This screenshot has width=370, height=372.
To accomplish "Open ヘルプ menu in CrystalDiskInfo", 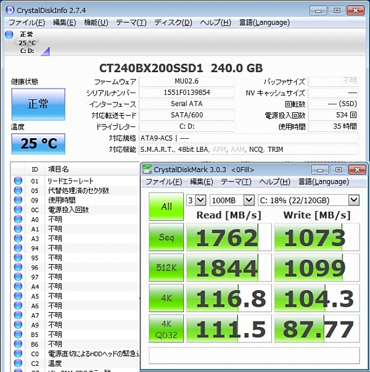I will coord(215,23).
